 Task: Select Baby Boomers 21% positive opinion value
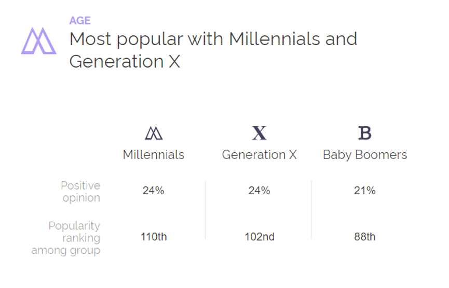point(365,191)
